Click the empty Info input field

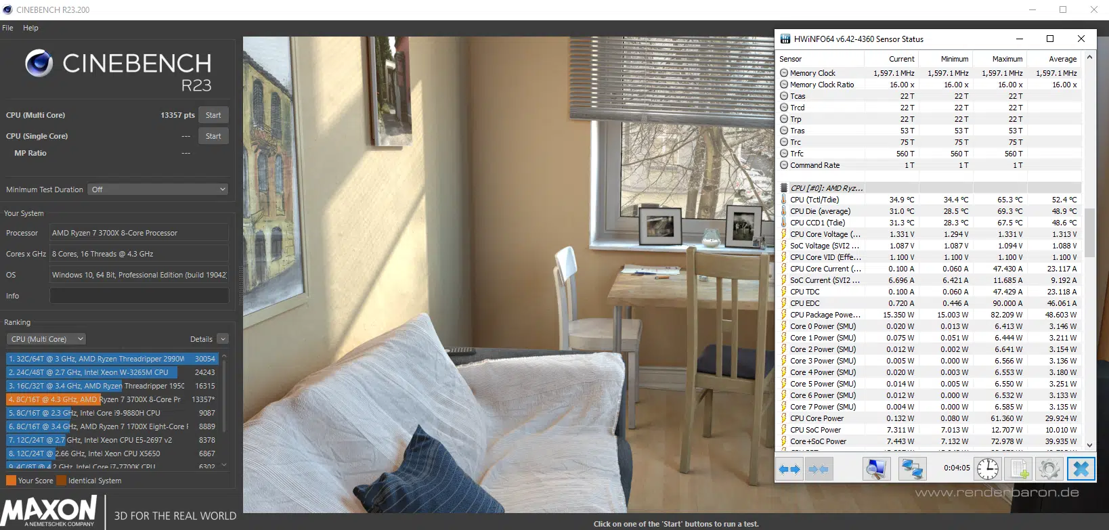[x=139, y=296]
